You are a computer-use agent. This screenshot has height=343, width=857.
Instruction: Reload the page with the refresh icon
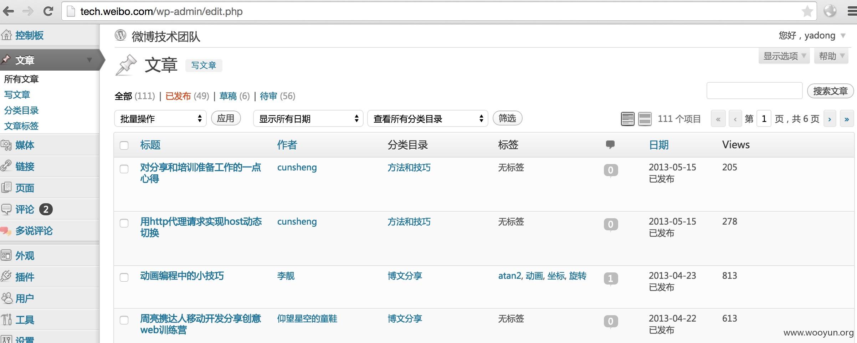click(48, 11)
